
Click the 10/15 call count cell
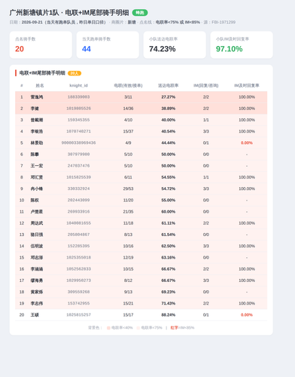tap(128, 269)
